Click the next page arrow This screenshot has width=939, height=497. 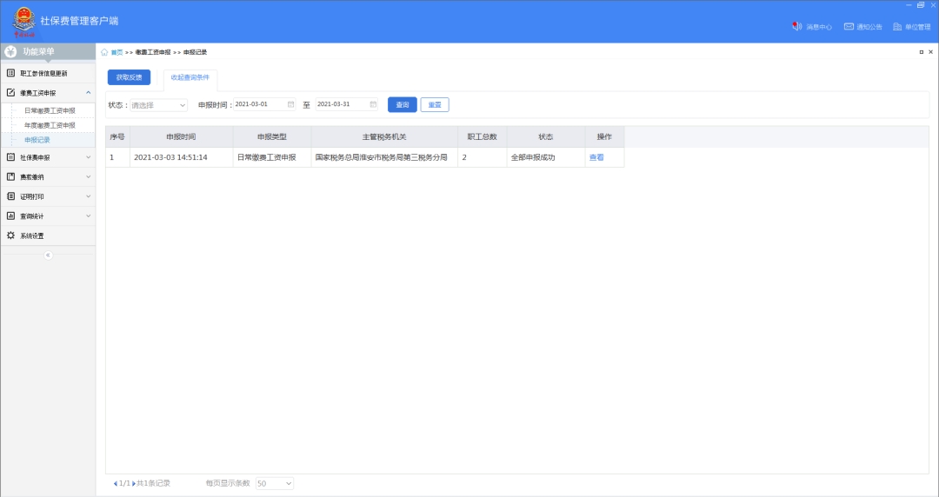[x=134, y=483]
